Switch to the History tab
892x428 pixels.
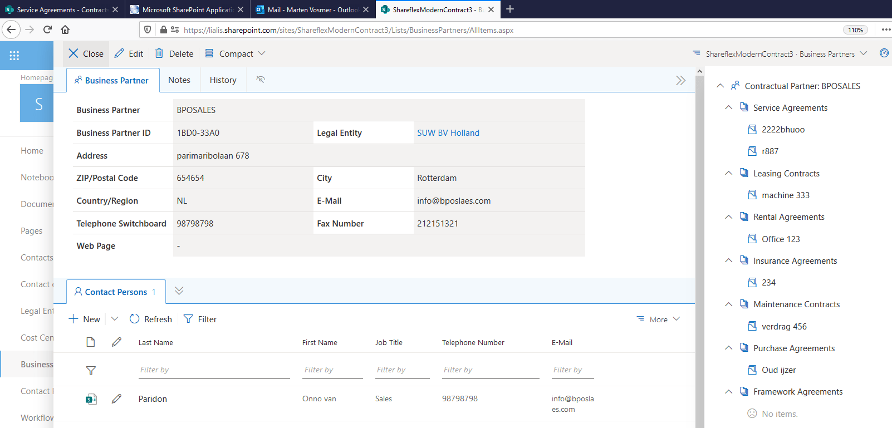point(223,80)
